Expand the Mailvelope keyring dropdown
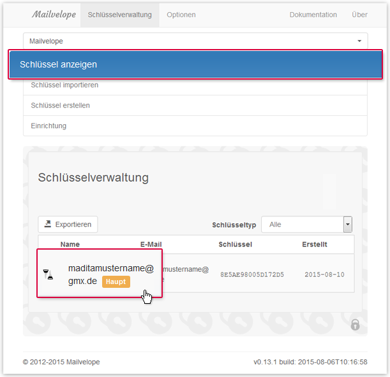 (195, 41)
